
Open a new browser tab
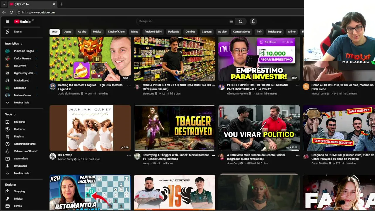coord(61,4)
